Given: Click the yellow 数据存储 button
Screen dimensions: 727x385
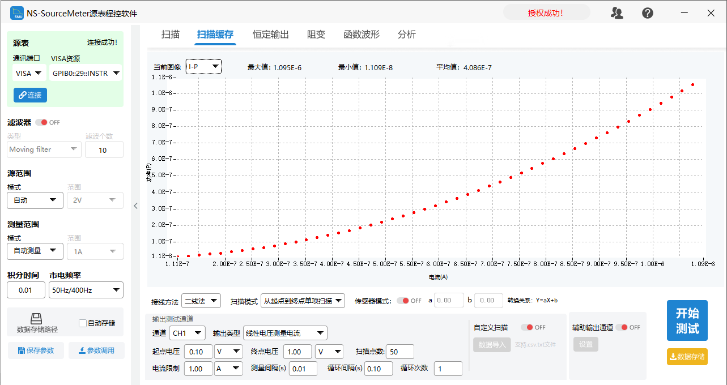Looking at the screenshot, I should pyautogui.click(x=687, y=357).
